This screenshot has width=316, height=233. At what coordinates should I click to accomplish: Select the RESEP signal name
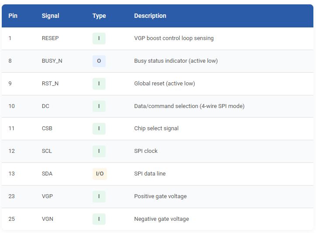(x=50, y=38)
